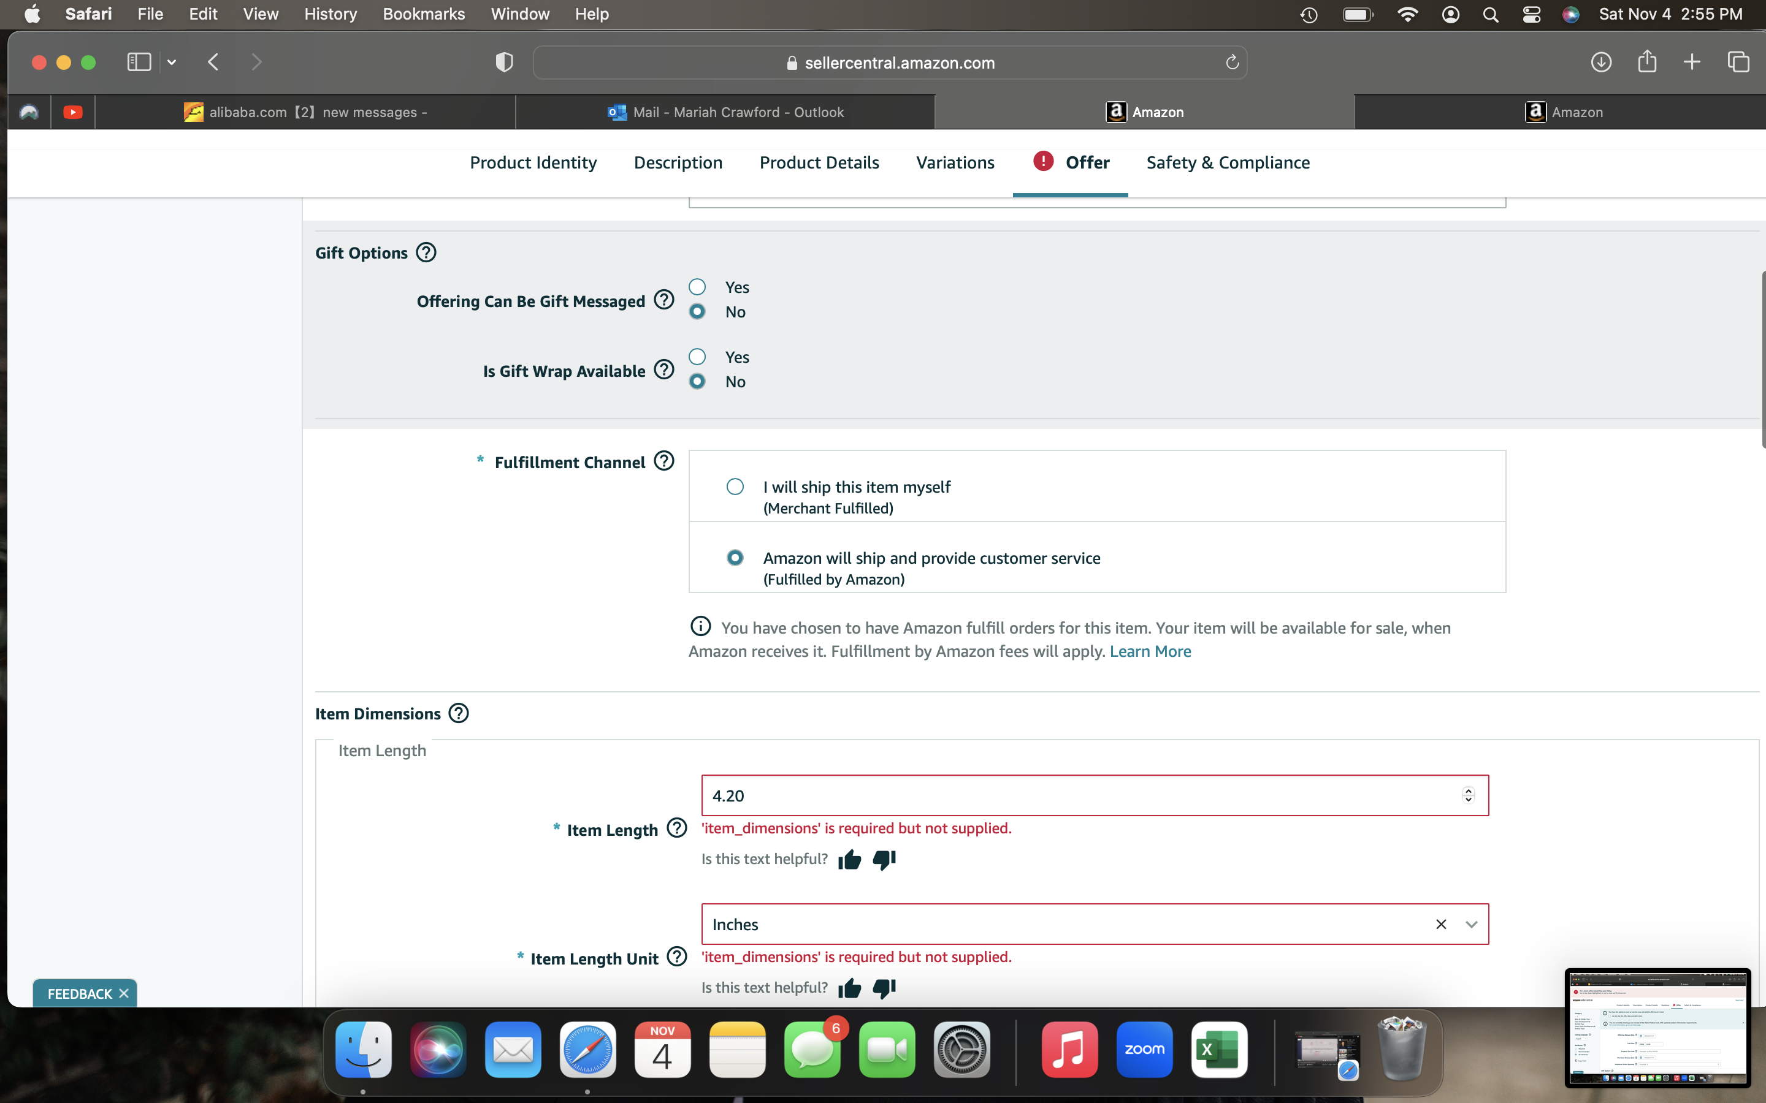Open Excel from the Dock
Image resolution: width=1766 pixels, height=1103 pixels.
pyautogui.click(x=1218, y=1050)
